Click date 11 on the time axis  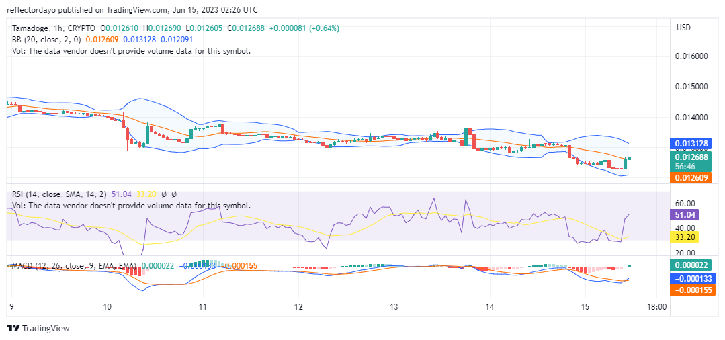click(x=202, y=306)
